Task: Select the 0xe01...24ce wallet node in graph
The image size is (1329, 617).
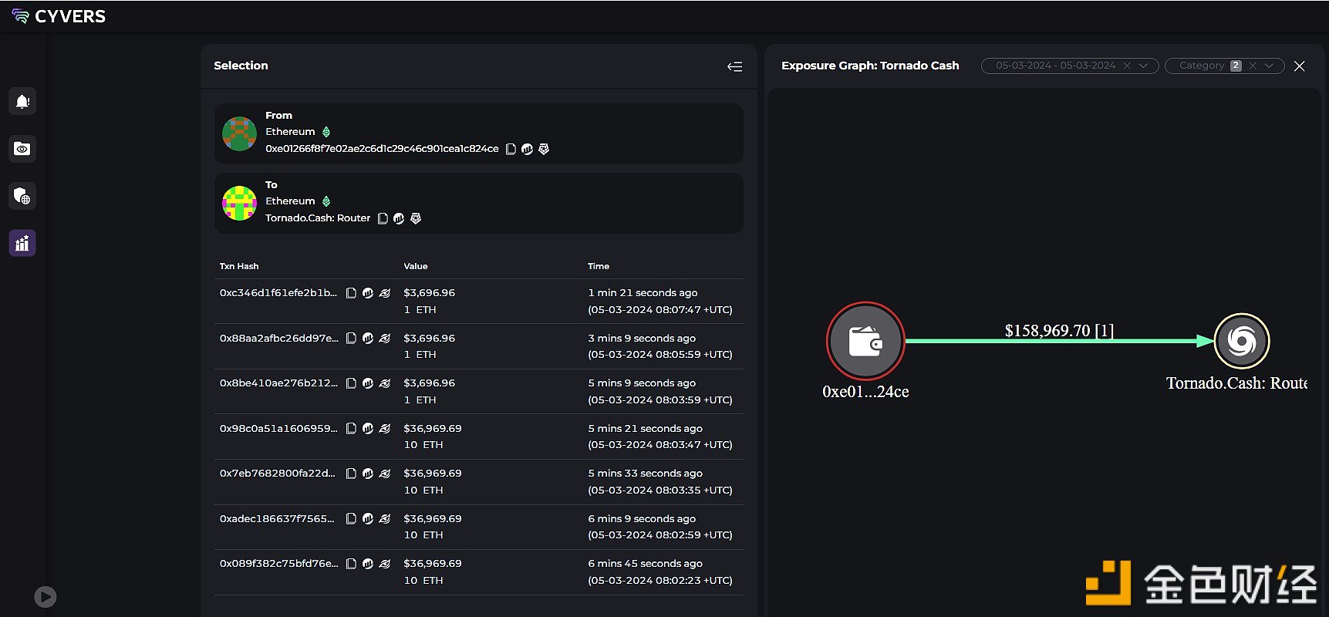Action: (865, 340)
